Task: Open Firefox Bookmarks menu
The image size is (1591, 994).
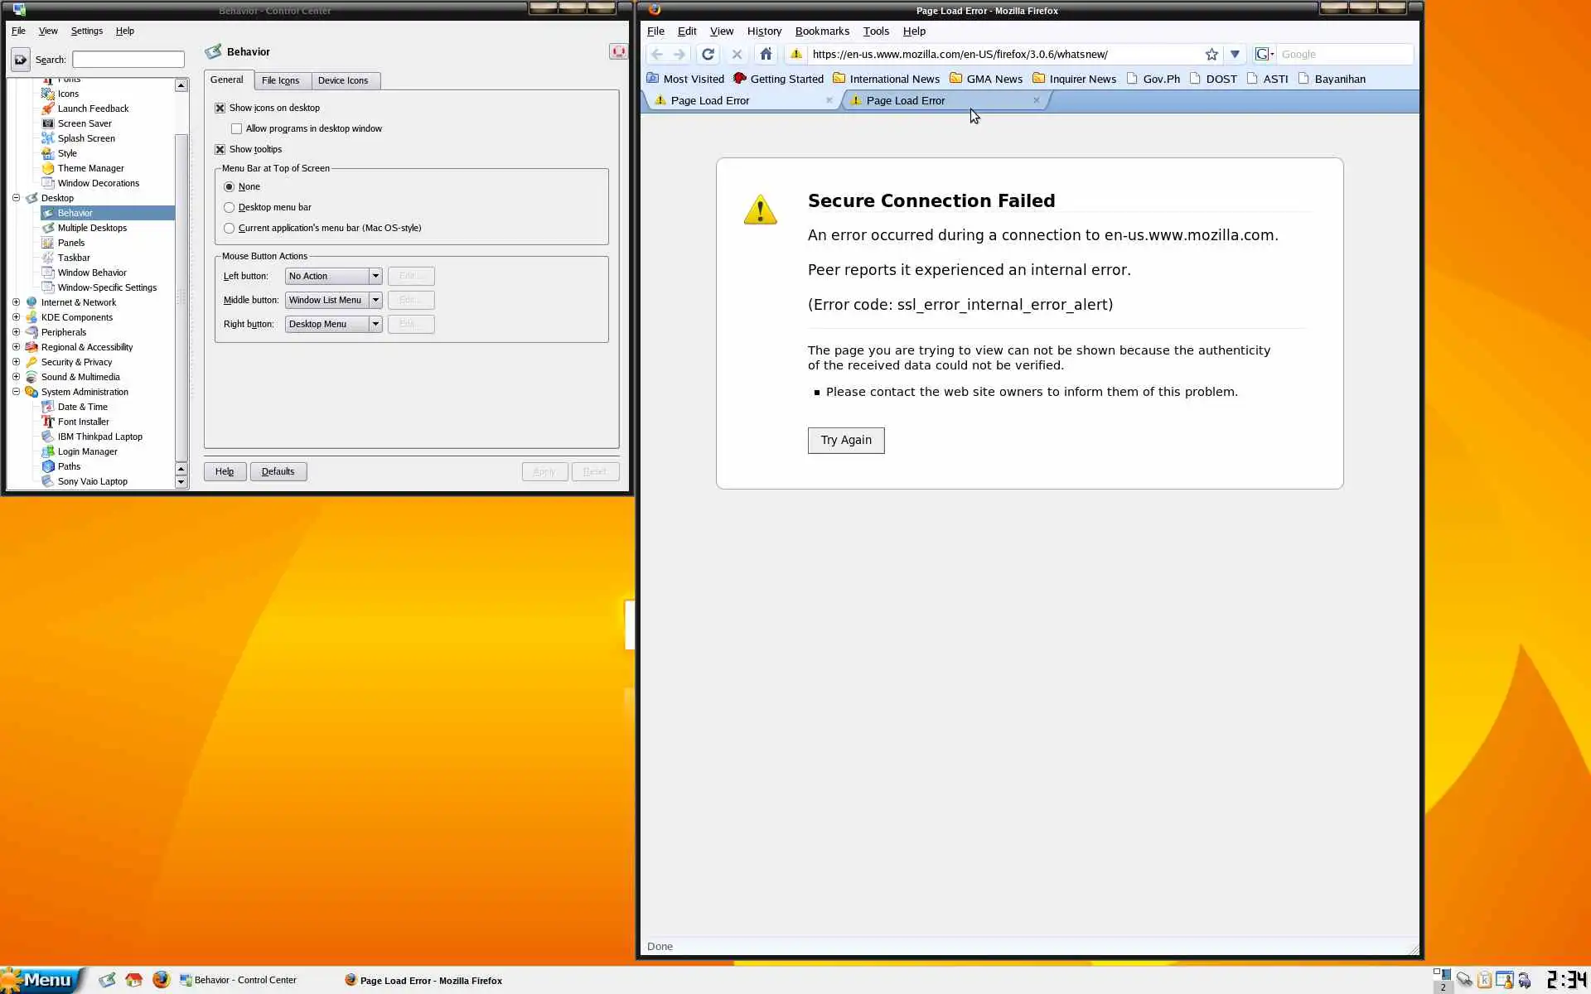Action: 821,31
